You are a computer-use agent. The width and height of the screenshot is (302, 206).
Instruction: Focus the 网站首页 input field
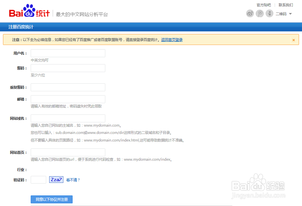[x=68, y=152]
